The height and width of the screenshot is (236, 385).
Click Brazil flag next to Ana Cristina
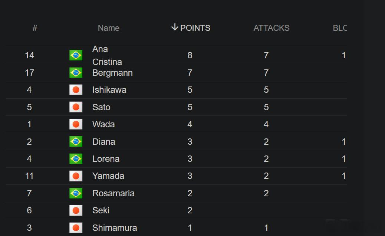click(x=76, y=55)
